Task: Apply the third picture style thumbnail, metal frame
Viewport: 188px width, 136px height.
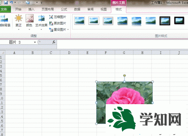Action: tap(108, 21)
